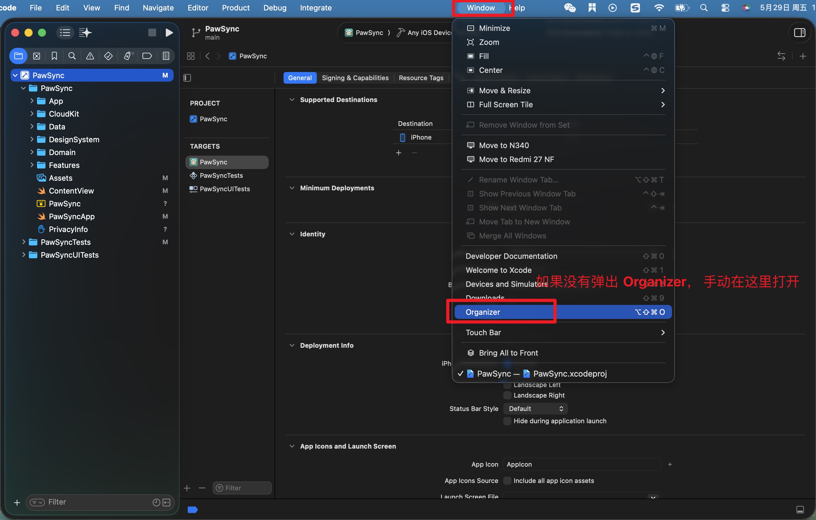Click the App Icon text field

(581, 464)
